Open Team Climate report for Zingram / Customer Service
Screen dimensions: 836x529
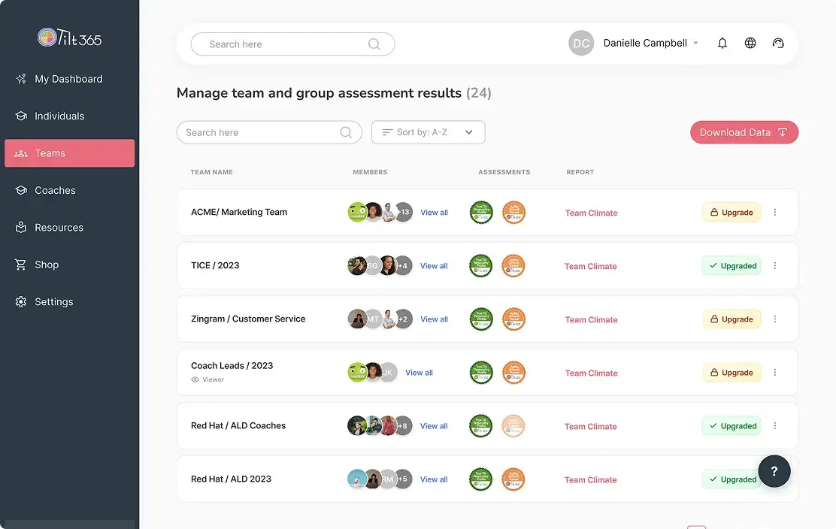point(591,319)
